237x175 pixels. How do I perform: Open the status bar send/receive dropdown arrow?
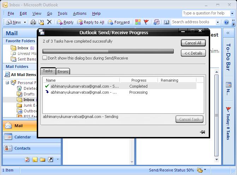point(205,170)
